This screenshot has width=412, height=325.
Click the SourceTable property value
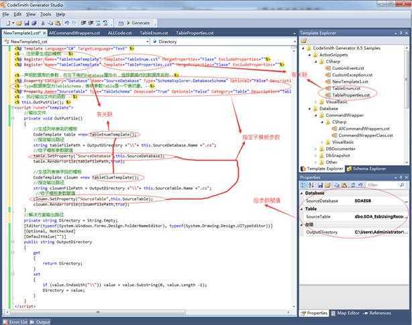380,217
